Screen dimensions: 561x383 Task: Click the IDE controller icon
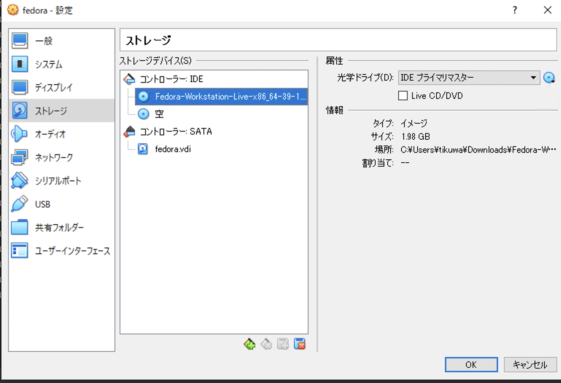pos(129,79)
